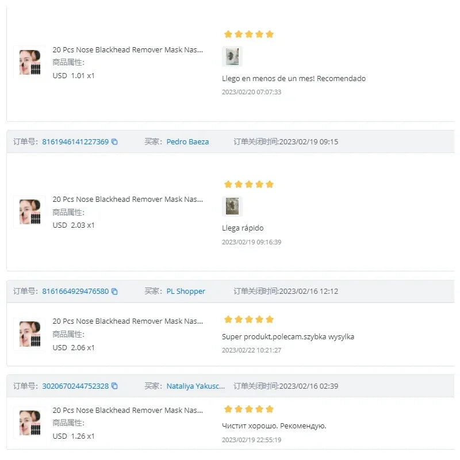
Task: Click product title in PL Shopper's order
Action: tap(128, 321)
